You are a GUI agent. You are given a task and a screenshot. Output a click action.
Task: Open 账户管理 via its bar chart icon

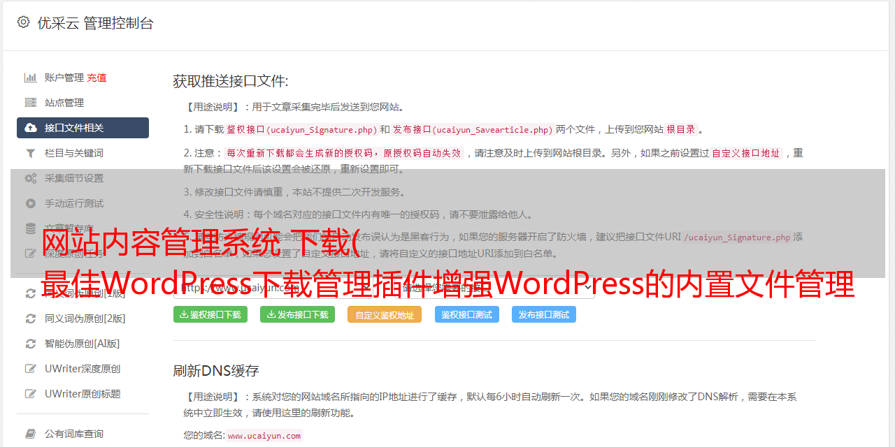point(31,78)
